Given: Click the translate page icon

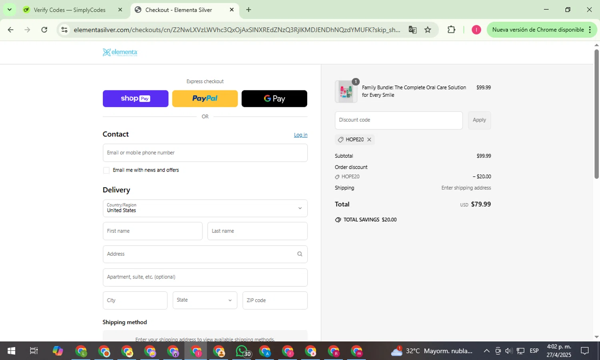Looking at the screenshot, I should tap(412, 30).
